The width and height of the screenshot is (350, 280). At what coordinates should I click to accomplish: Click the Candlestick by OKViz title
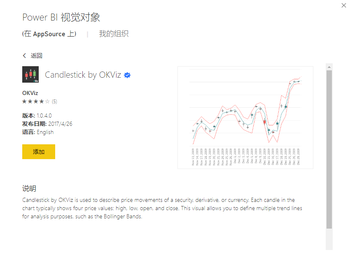[83, 75]
